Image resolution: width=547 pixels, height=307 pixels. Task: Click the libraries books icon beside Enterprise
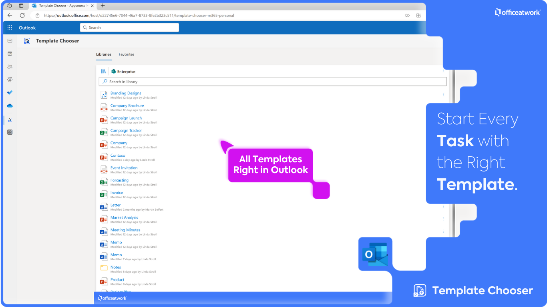(x=103, y=72)
